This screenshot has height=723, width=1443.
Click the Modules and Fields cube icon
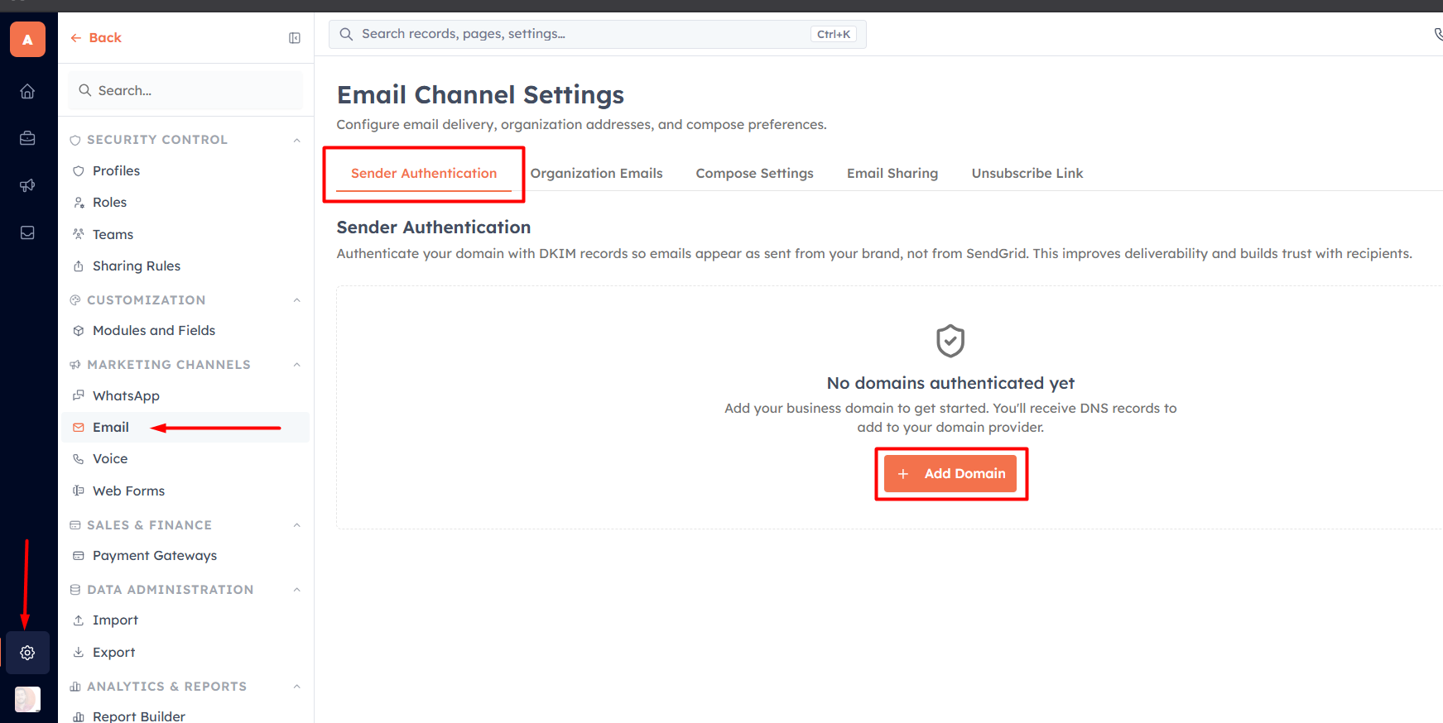tap(79, 330)
